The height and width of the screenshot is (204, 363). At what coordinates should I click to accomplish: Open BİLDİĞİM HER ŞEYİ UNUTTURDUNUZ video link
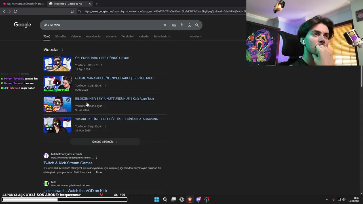tap(115, 99)
